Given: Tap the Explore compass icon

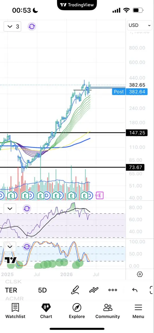Looking at the screenshot, I should [77, 307].
